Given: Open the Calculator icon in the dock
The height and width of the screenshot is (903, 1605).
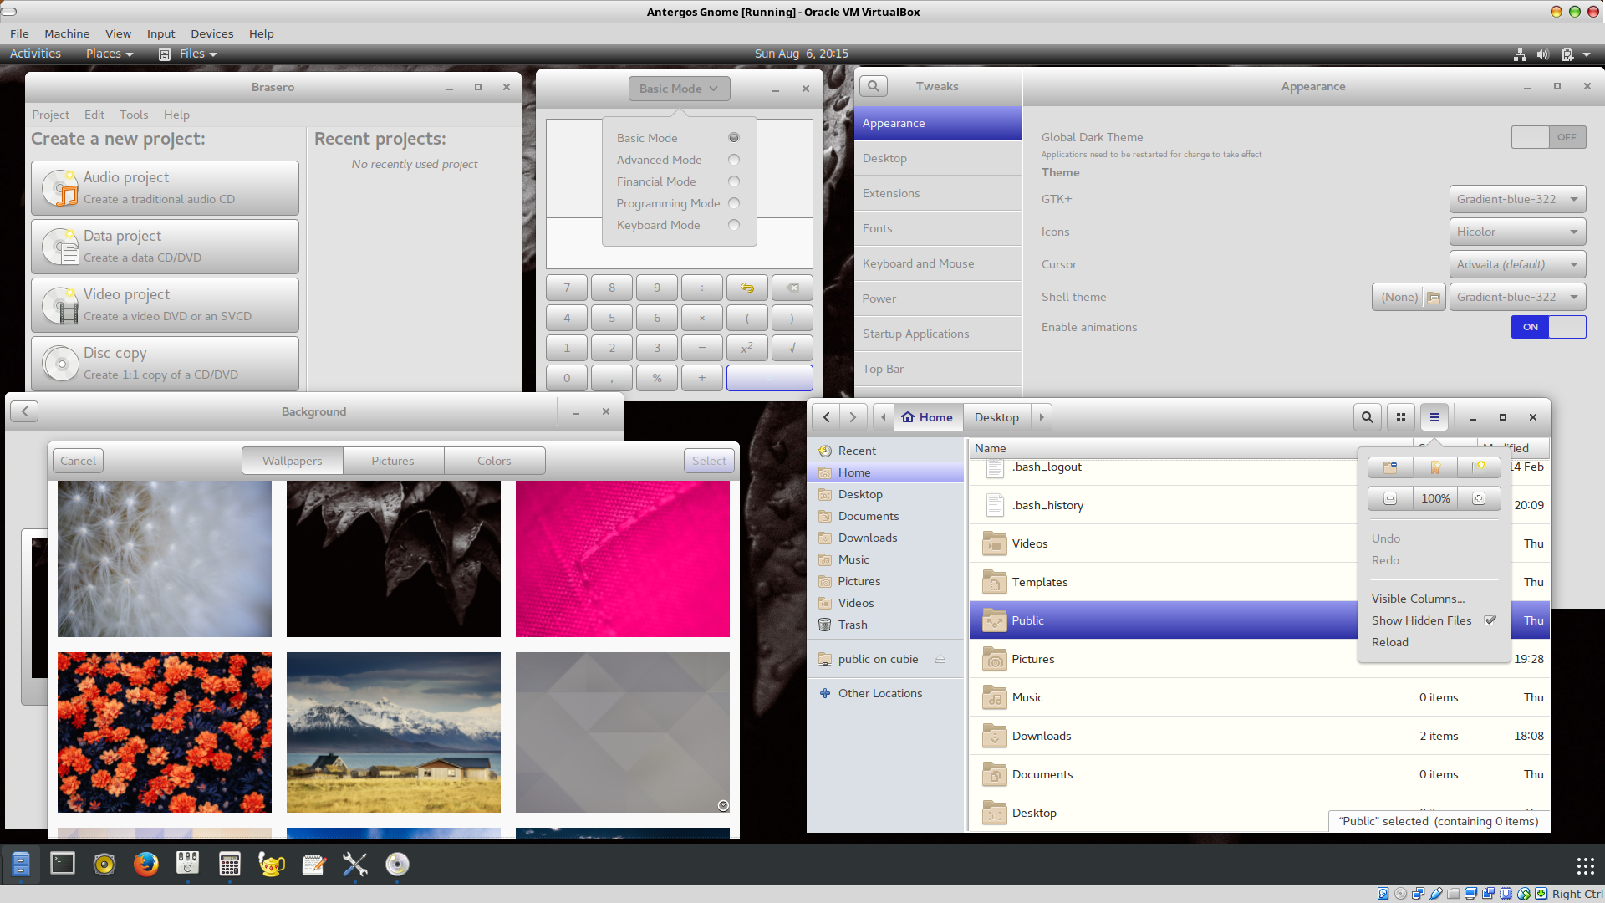Looking at the screenshot, I should pos(230,864).
